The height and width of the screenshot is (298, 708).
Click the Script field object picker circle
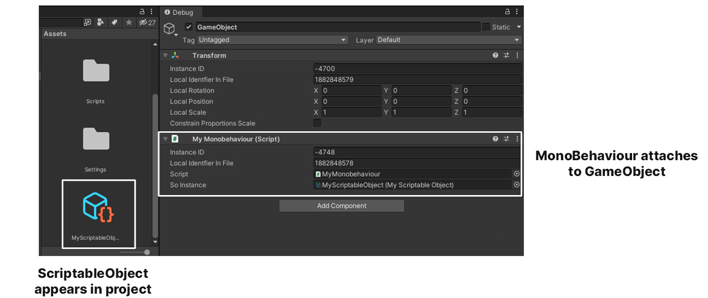point(516,174)
